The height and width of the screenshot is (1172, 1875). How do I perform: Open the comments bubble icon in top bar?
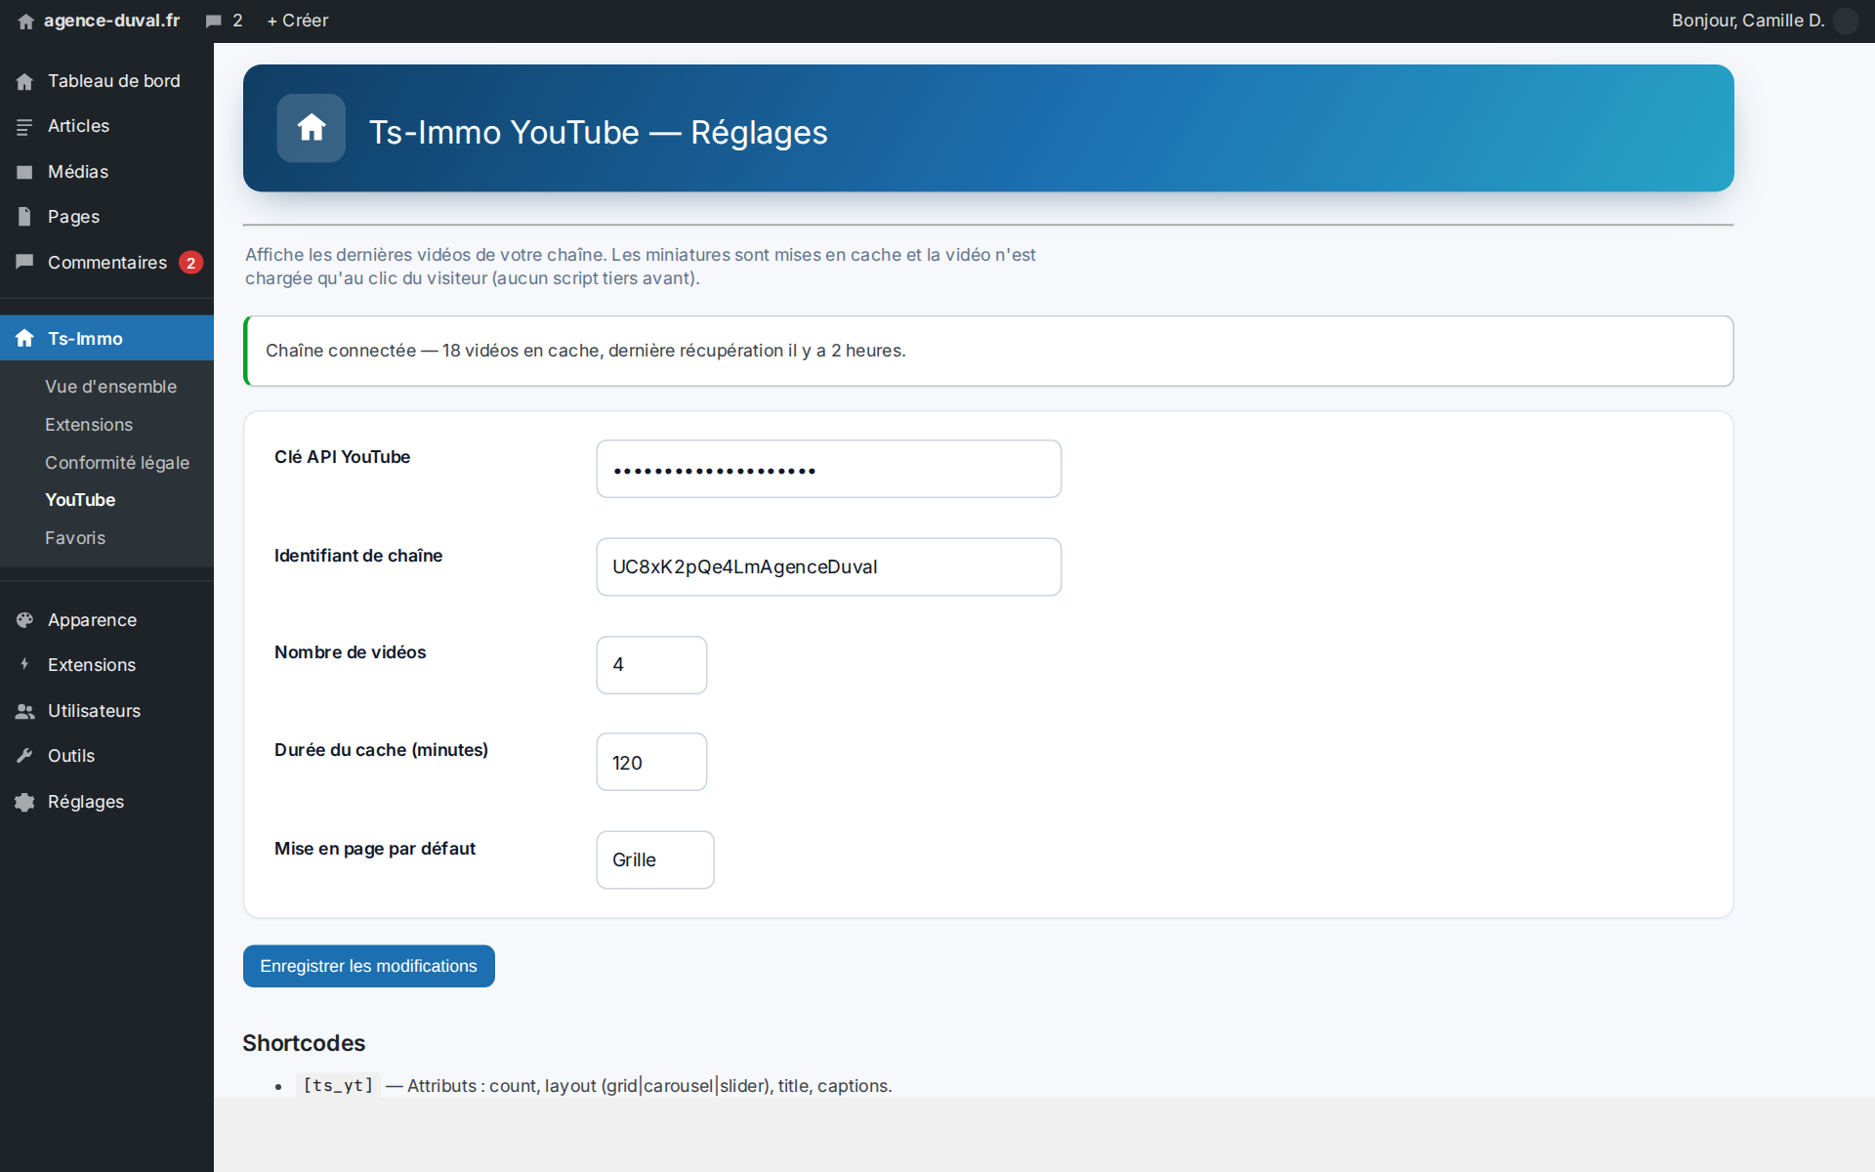pos(214,21)
